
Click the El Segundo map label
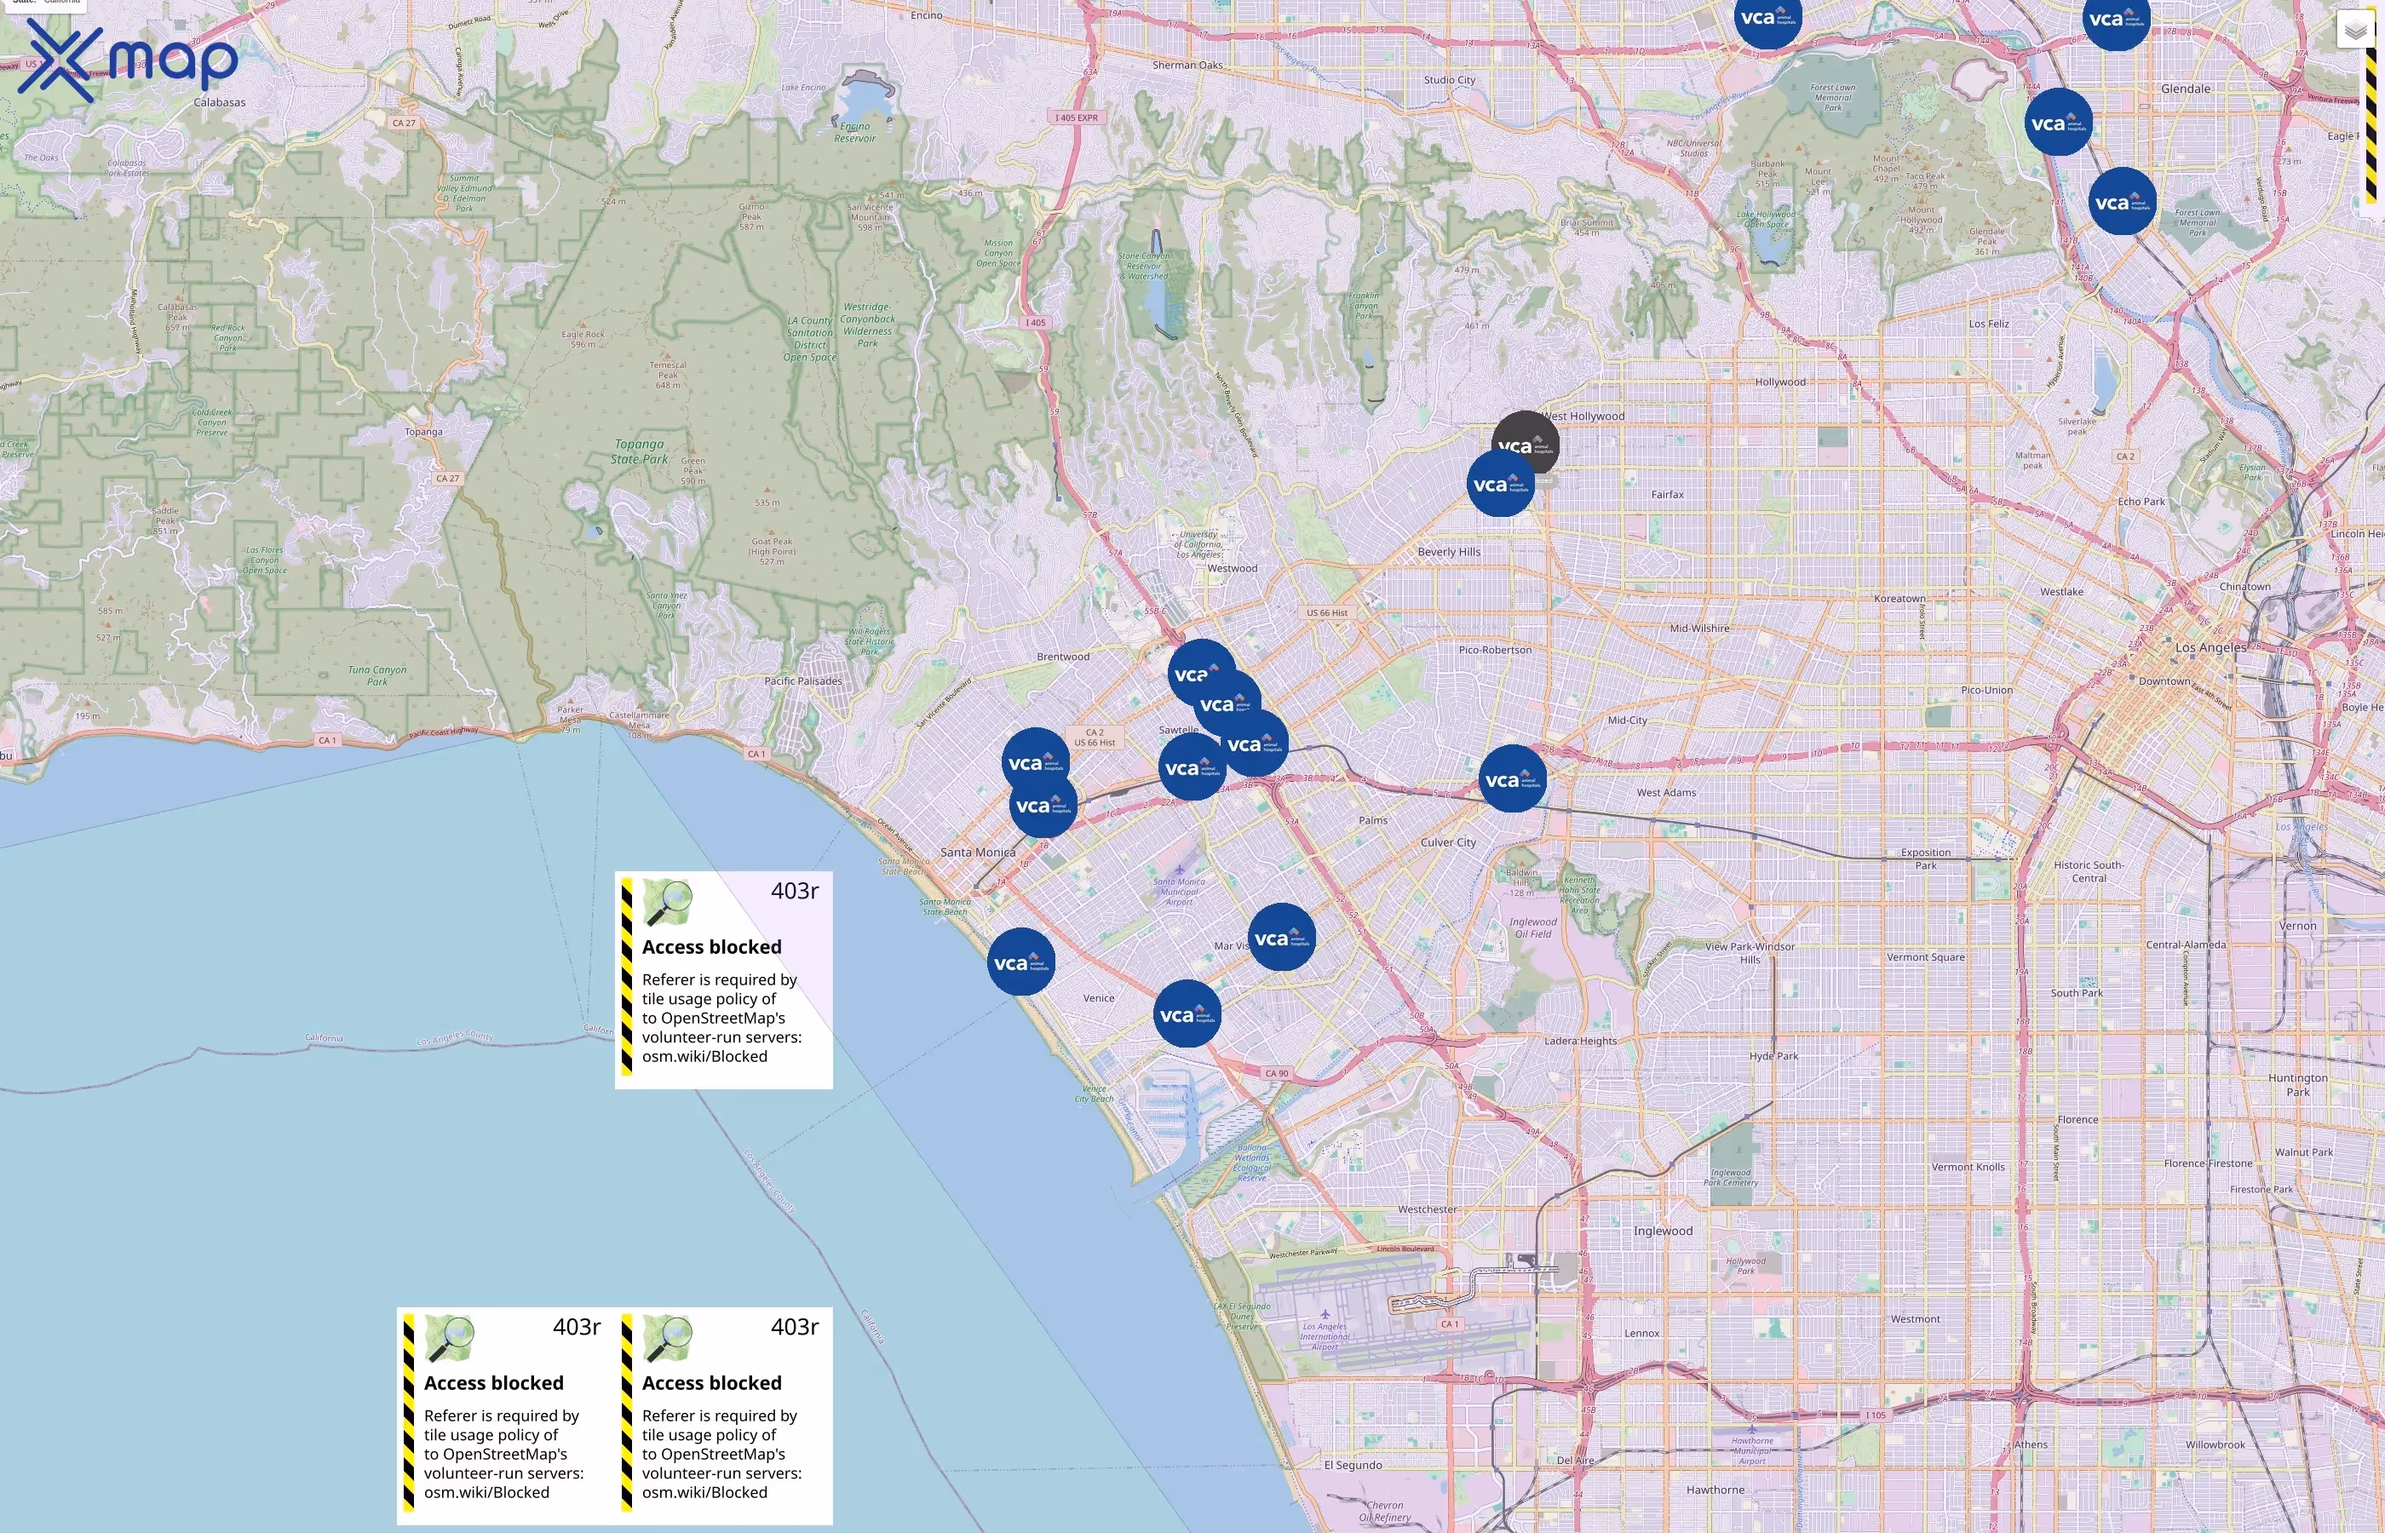[1353, 1466]
